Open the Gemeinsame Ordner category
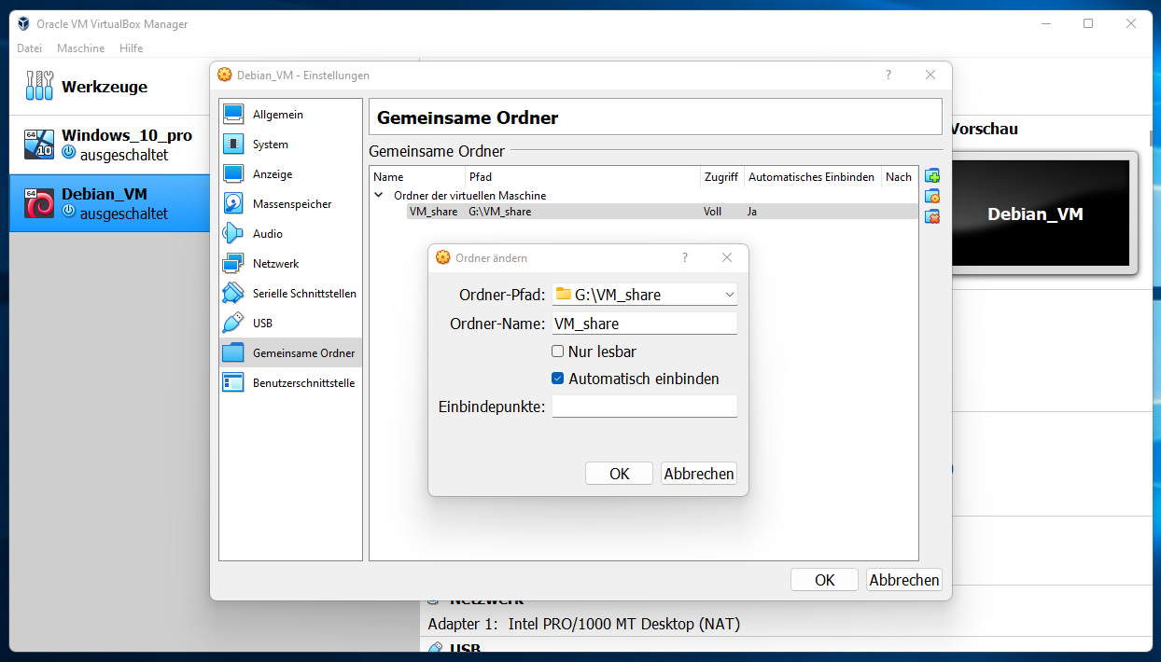The height and width of the screenshot is (662, 1161). (290, 353)
